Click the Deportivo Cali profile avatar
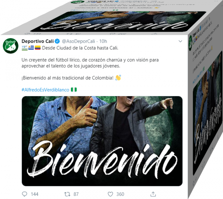The image size is (223, 199). (x=11, y=46)
